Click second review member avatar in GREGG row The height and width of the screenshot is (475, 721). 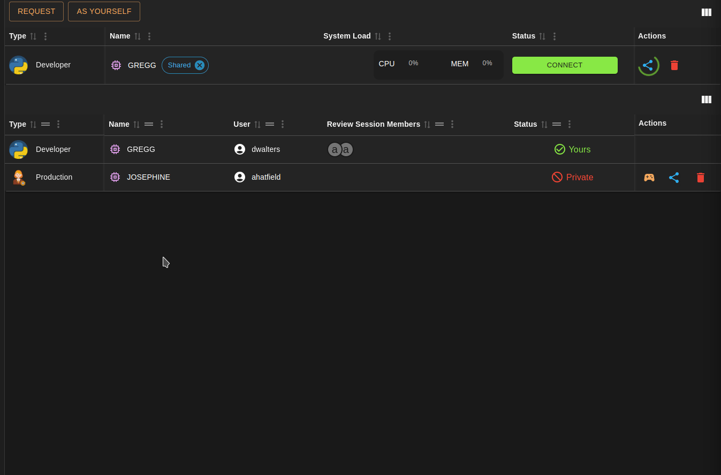coord(347,149)
